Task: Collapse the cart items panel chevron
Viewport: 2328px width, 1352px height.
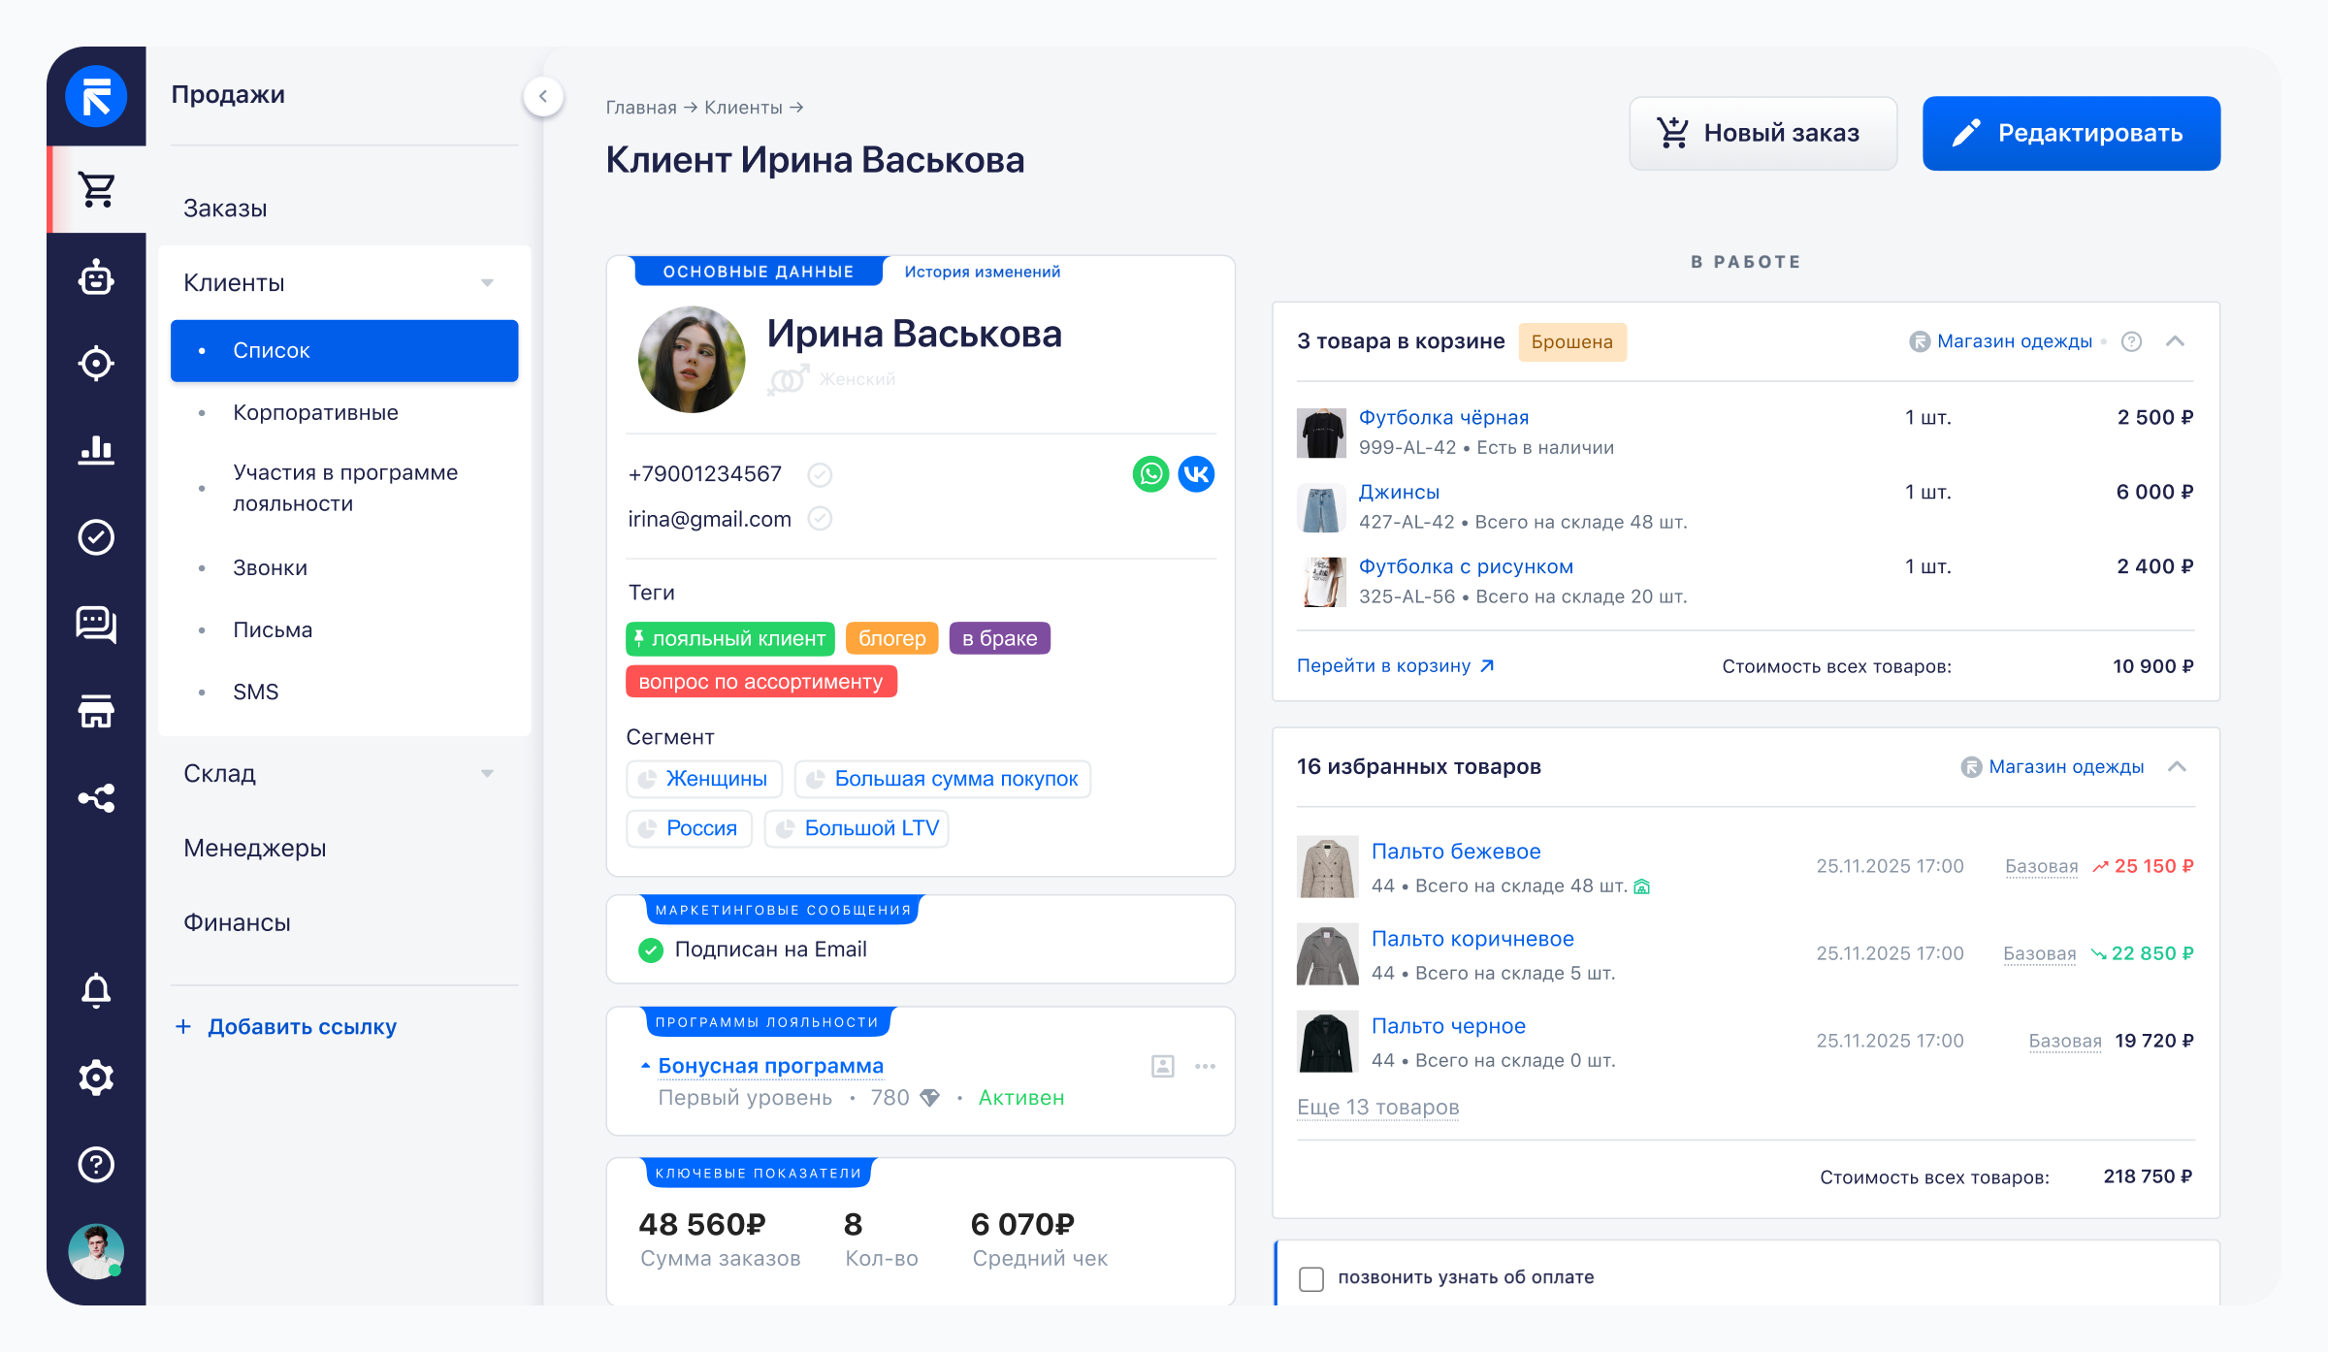Action: 2175,341
